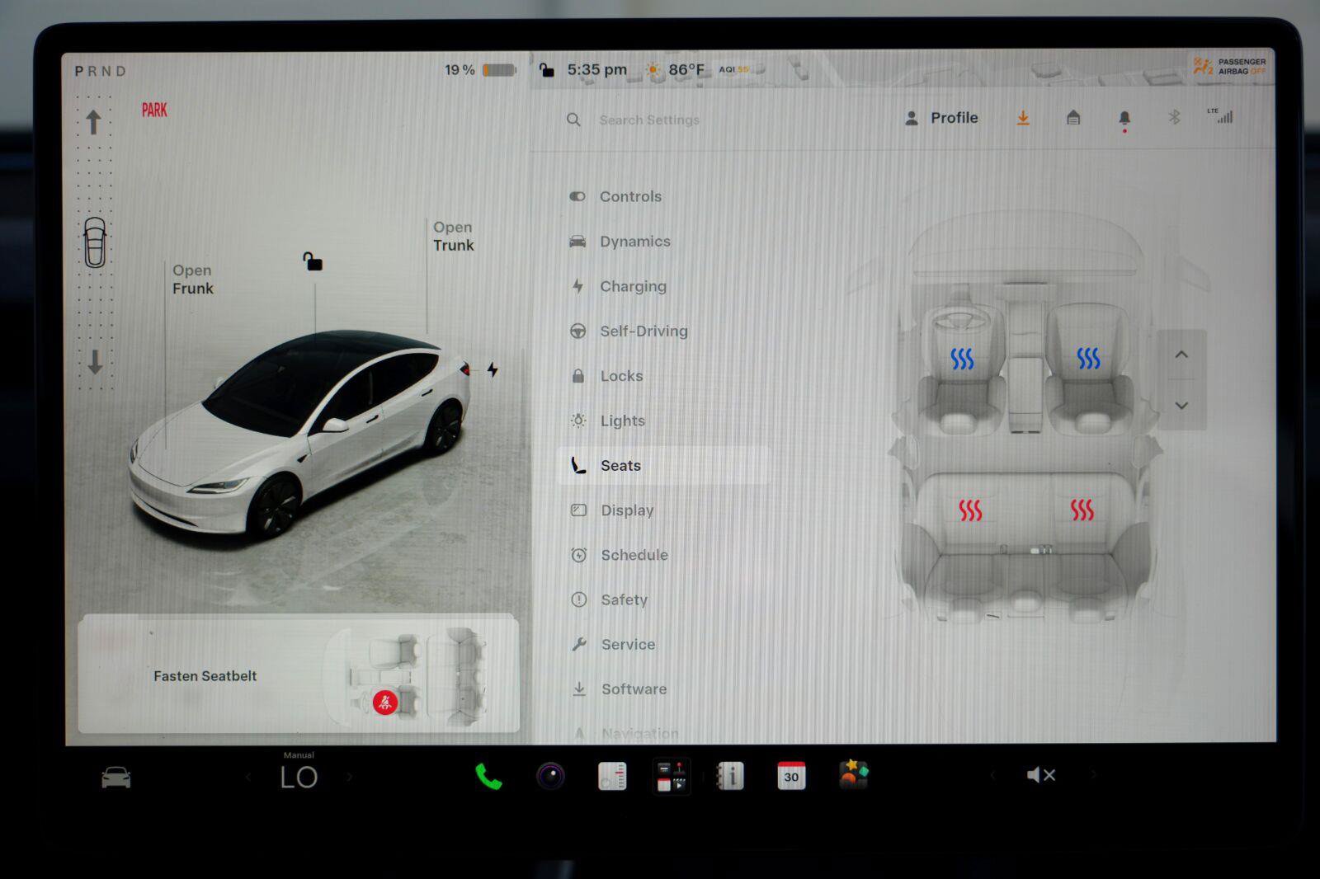
Task: Tap the up arrow on gear strip
Action: pyautogui.click(x=93, y=122)
